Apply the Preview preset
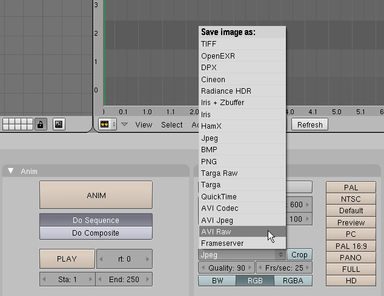 pyautogui.click(x=351, y=222)
